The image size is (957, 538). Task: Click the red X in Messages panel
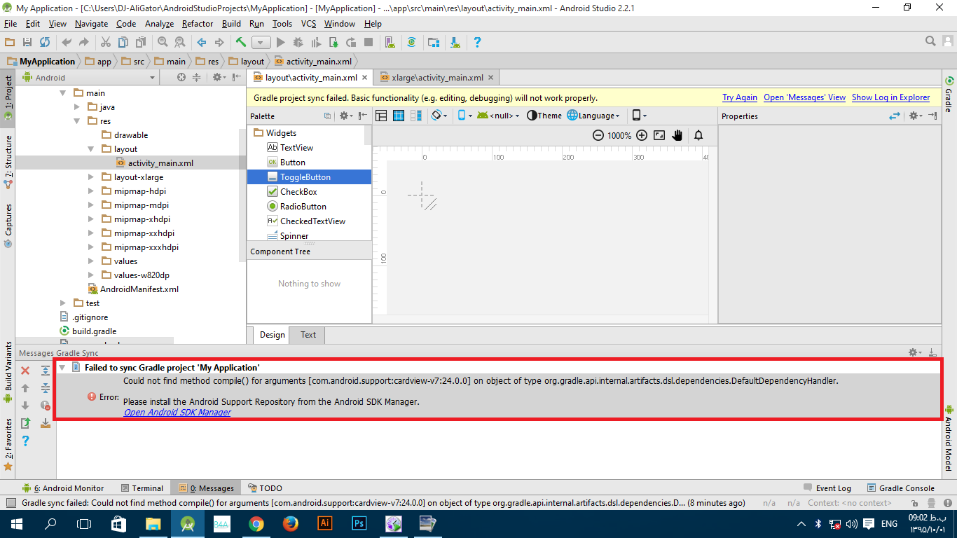[25, 371]
